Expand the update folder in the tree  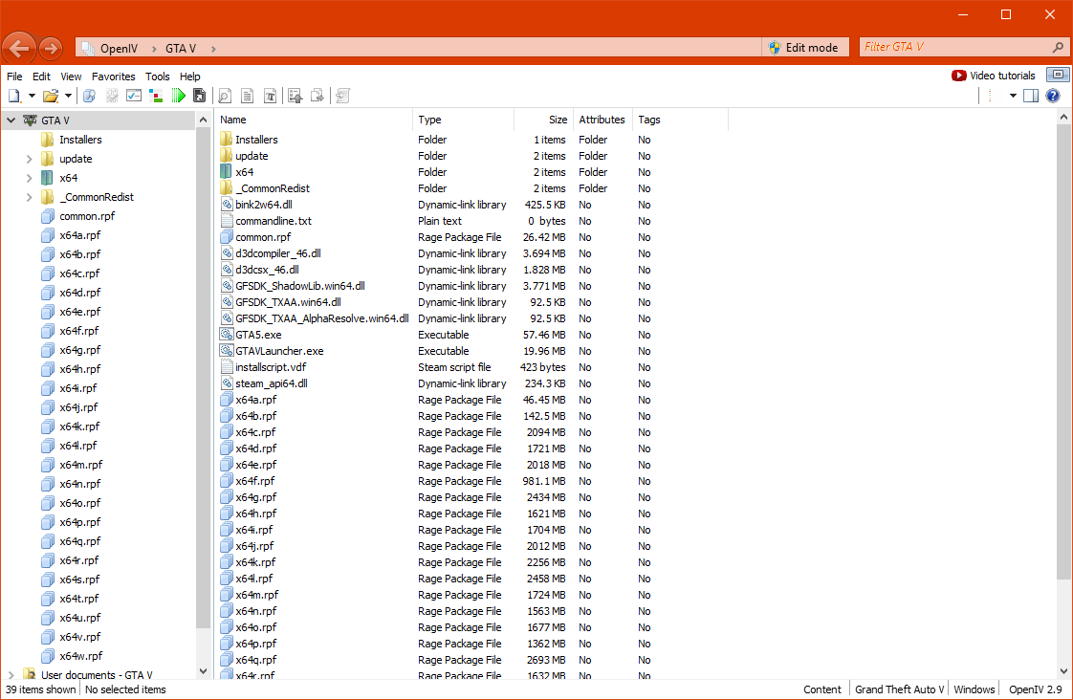pyautogui.click(x=29, y=159)
